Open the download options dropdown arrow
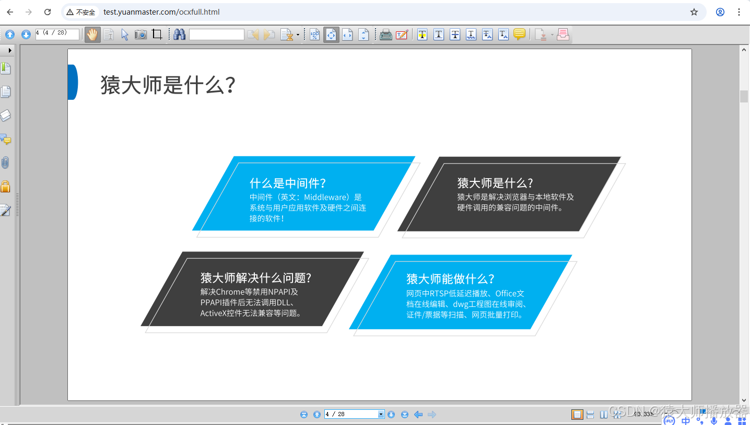This screenshot has width=750, height=425. [552, 35]
